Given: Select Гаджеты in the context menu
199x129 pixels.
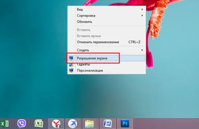Looking at the screenshot, I should coord(106,64).
